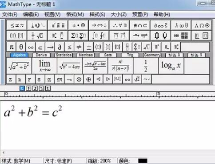Insert the superscript template in small bar

(x=156, y=47)
